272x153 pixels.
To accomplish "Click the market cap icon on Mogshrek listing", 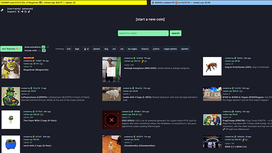I will [41, 64].
